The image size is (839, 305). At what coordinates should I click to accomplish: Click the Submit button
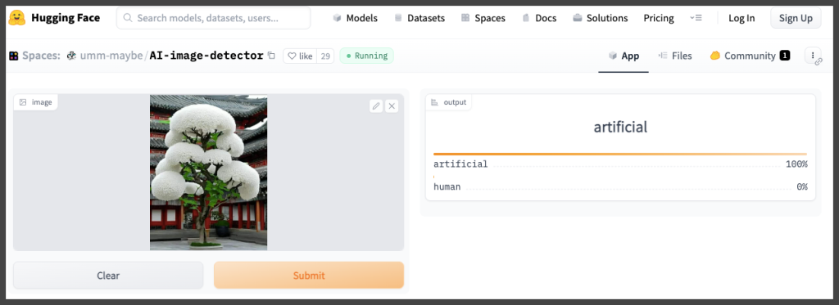(x=309, y=276)
